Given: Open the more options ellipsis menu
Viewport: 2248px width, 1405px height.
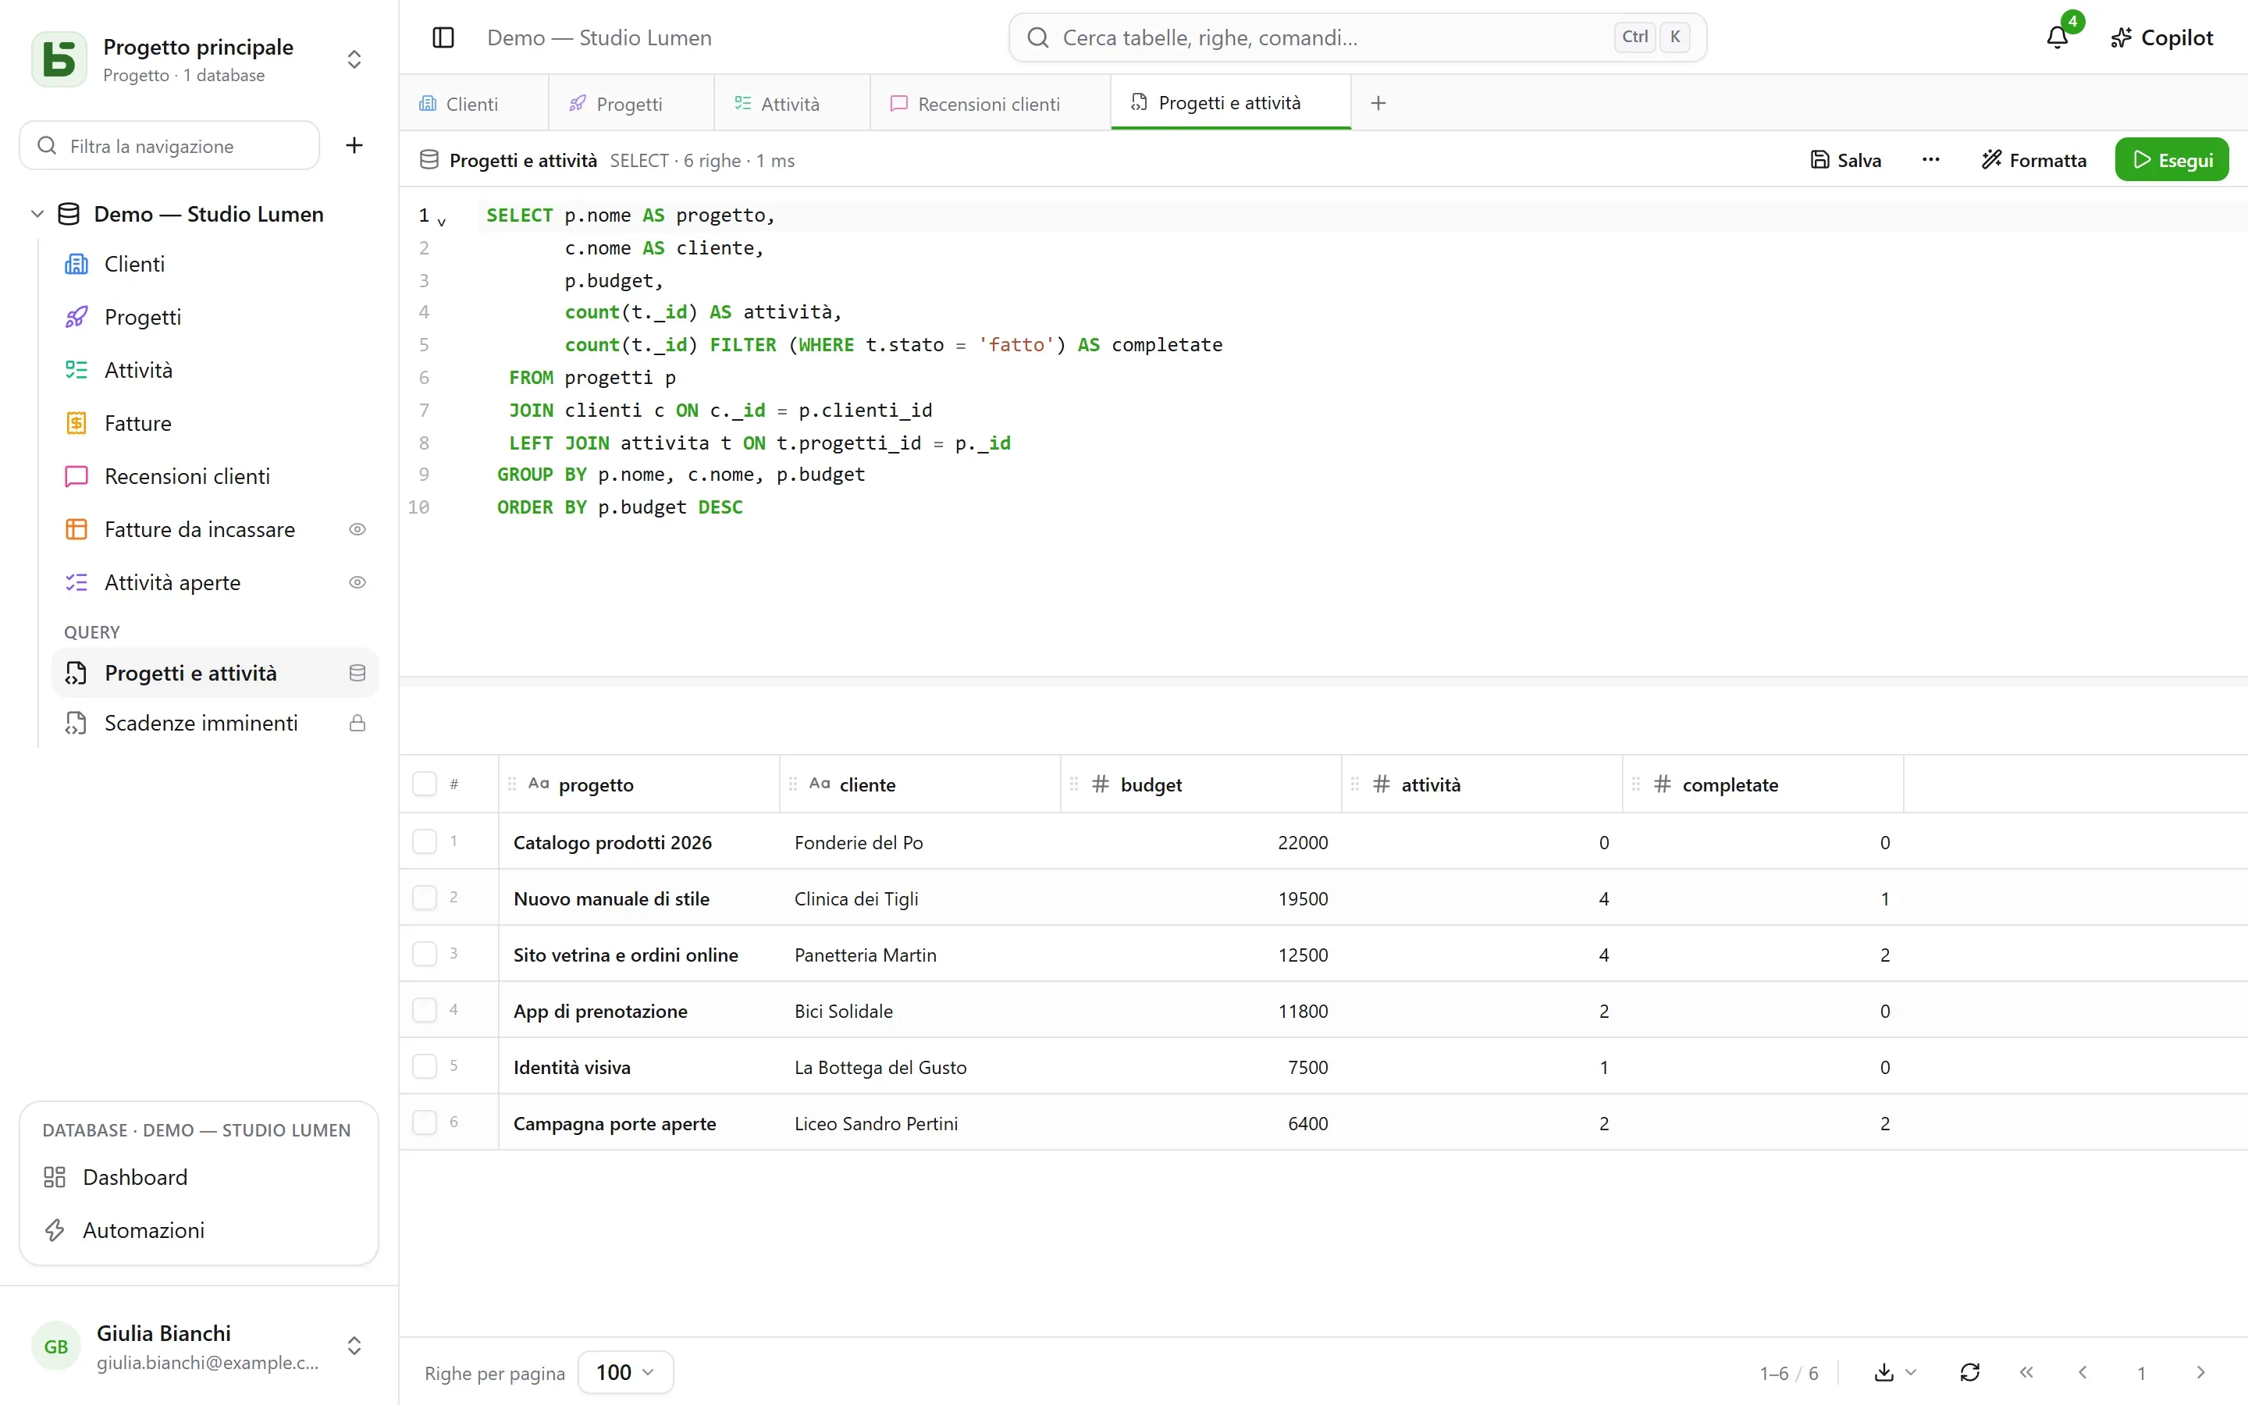Looking at the screenshot, I should (x=1930, y=160).
